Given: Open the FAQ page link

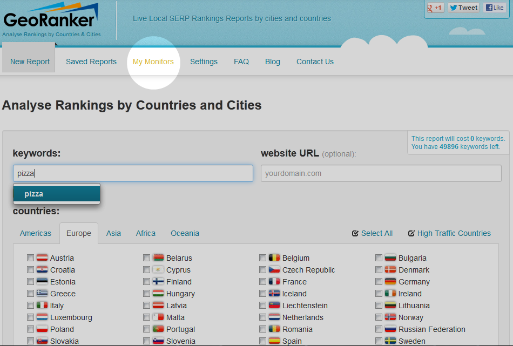Looking at the screenshot, I should (241, 62).
